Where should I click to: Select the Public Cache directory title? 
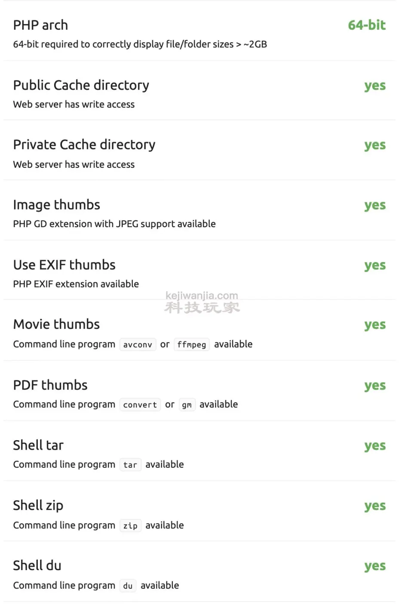pyautogui.click(x=81, y=85)
